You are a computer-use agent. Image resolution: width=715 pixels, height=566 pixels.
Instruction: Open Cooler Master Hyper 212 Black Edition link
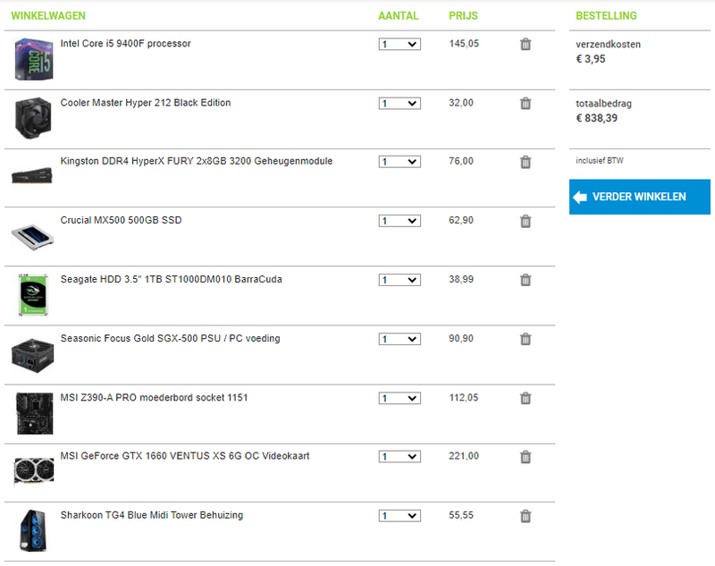tap(145, 103)
